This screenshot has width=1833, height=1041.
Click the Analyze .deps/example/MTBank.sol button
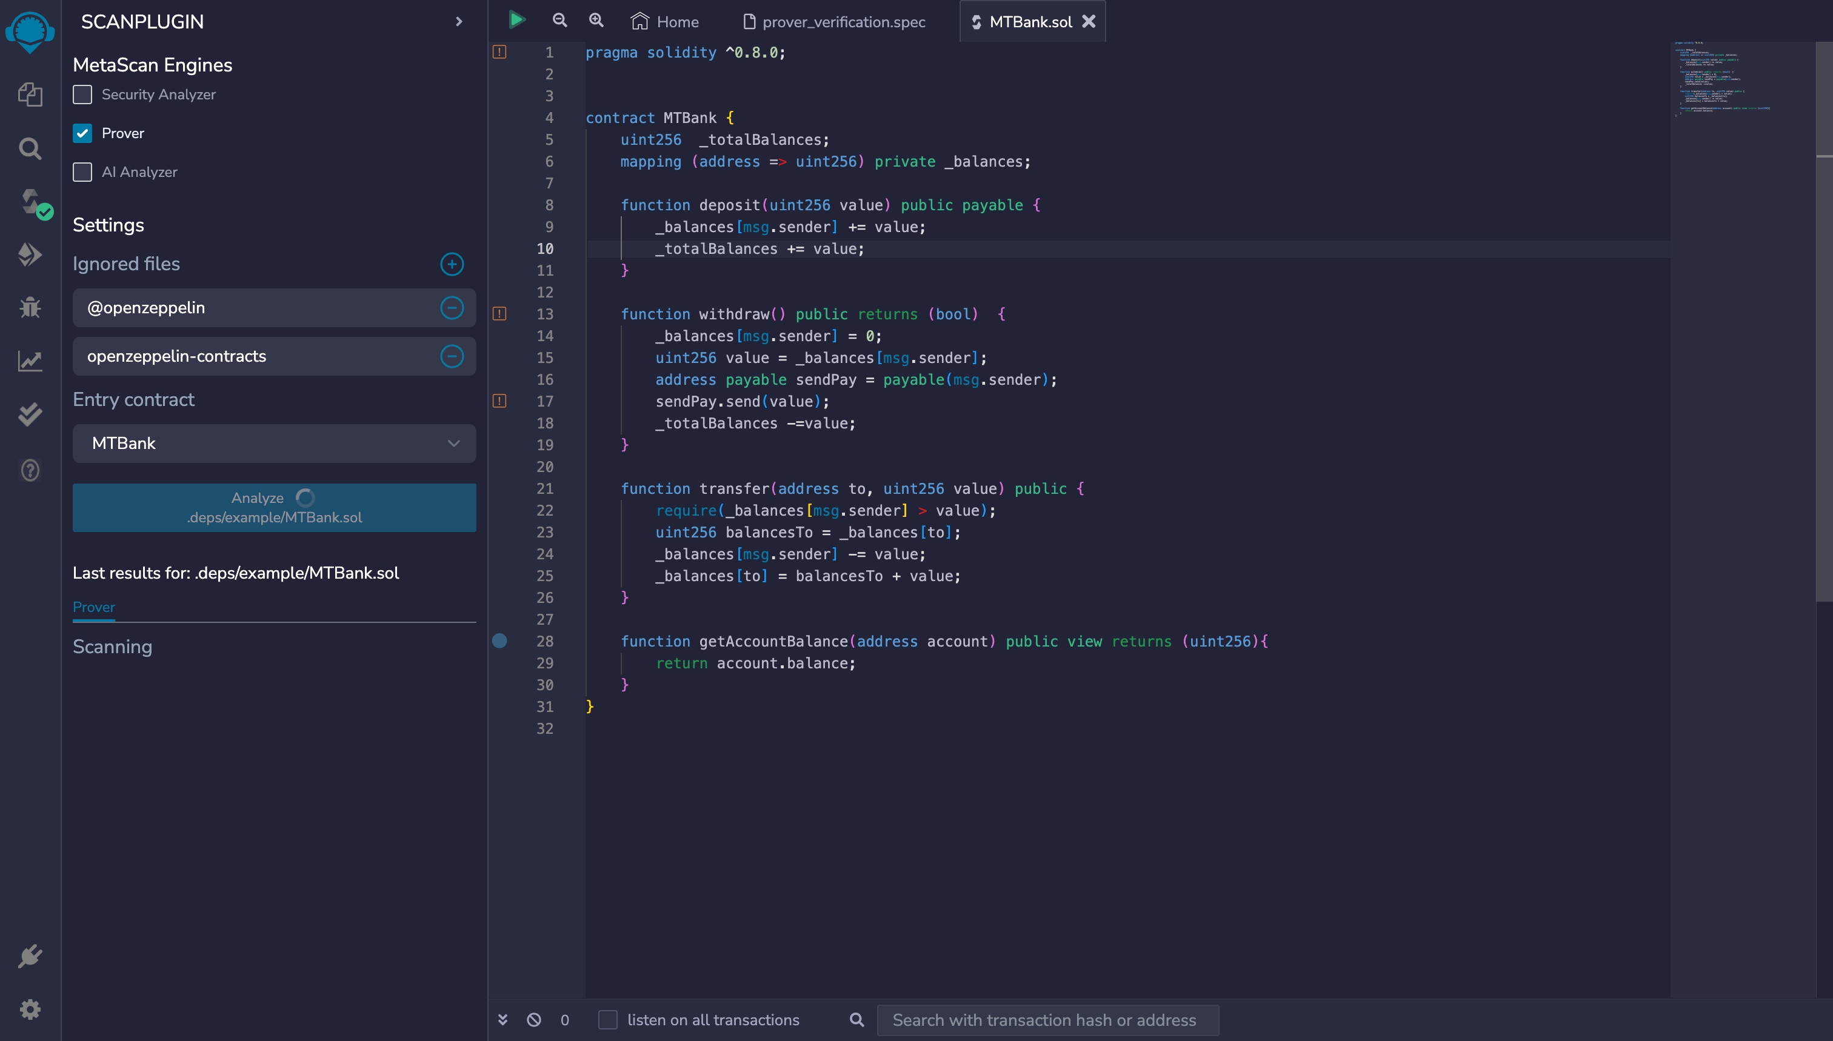pyautogui.click(x=274, y=508)
